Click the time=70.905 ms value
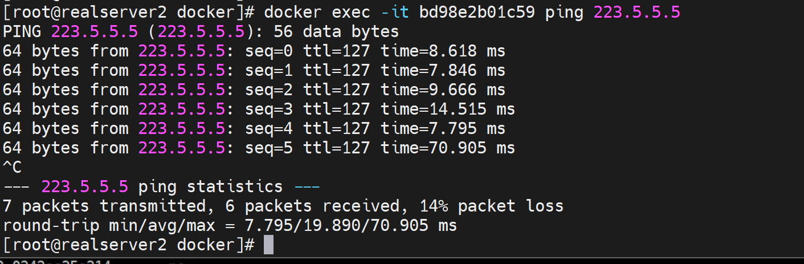 (448, 148)
